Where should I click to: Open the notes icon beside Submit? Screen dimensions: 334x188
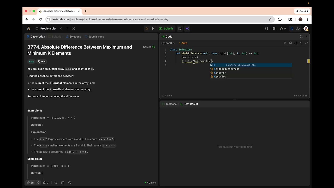click(x=180, y=28)
